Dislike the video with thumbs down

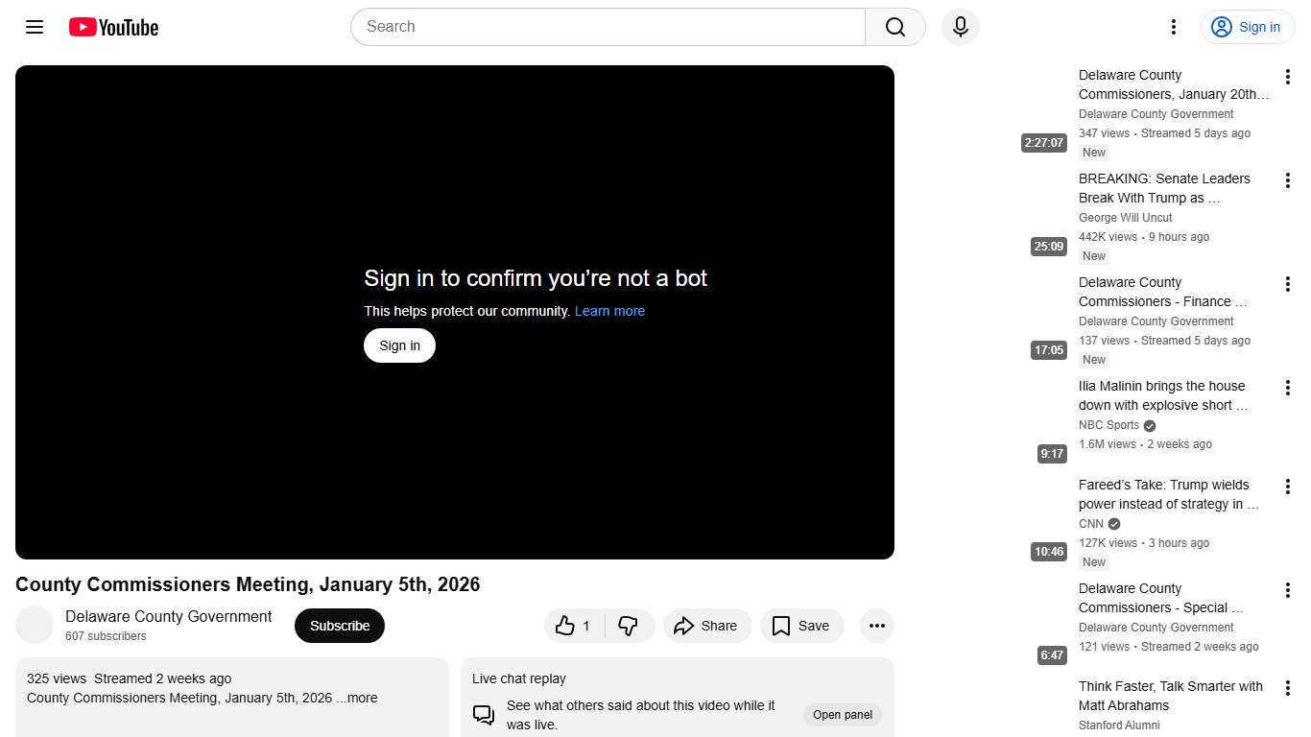pos(629,626)
